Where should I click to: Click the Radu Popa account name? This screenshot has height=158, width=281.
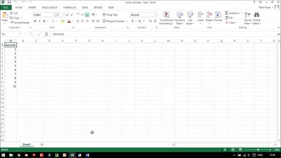[264, 7]
